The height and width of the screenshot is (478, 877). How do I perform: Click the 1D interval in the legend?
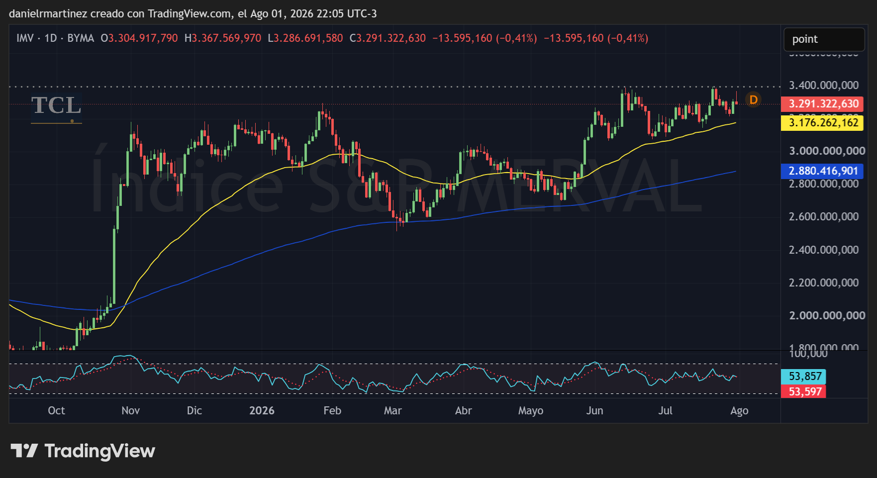click(x=51, y=38)
